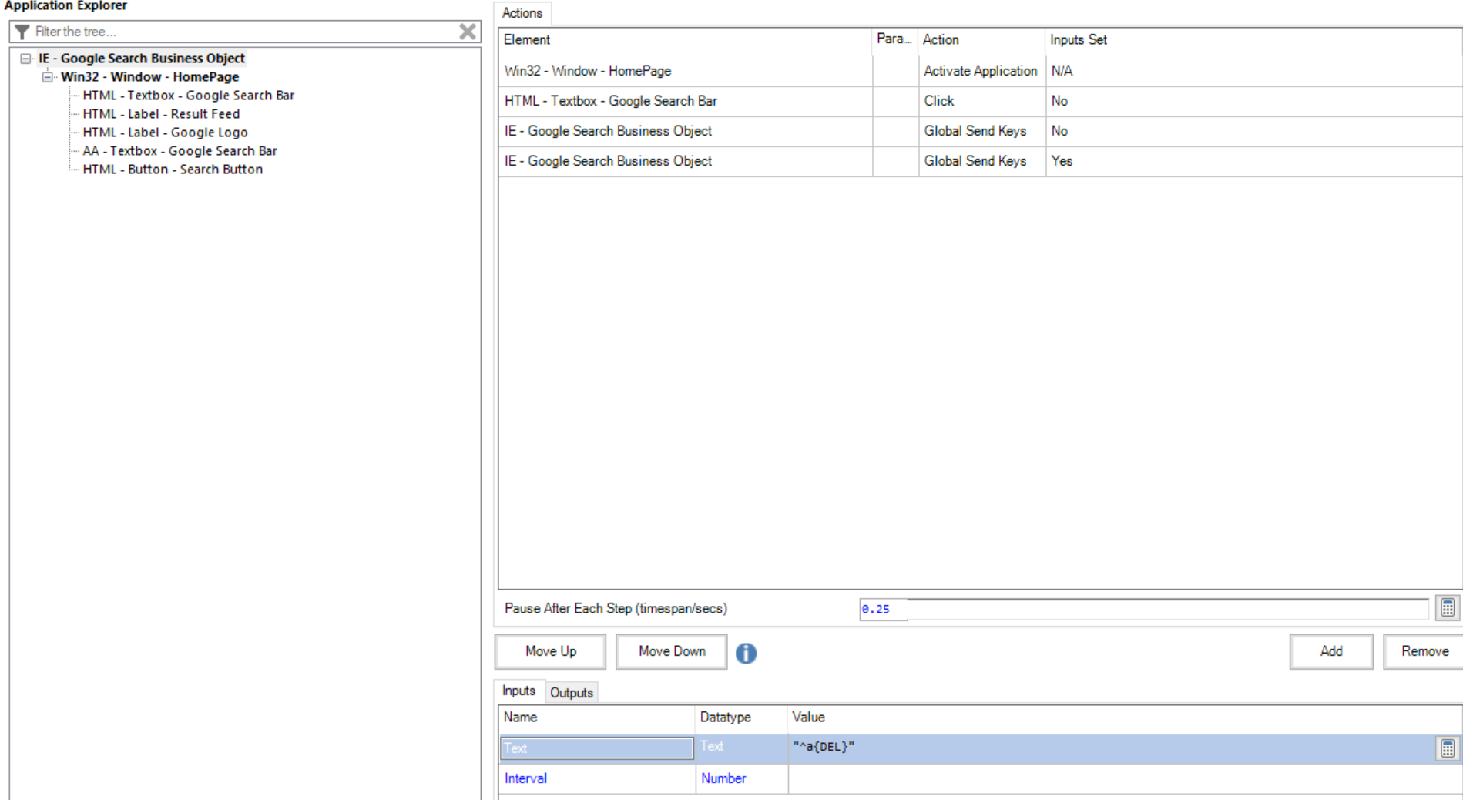Click the blue info icon near Move Down
This screenshot has height=800, width=1463.
[745, 652]
